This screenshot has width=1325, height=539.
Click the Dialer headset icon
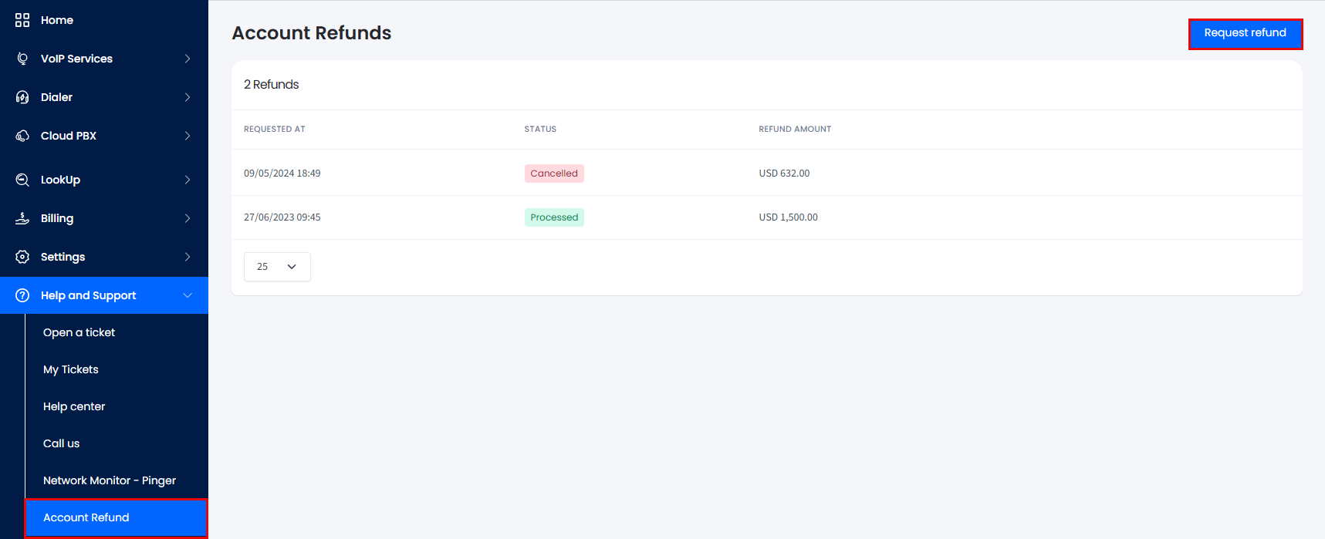[22, 97]
